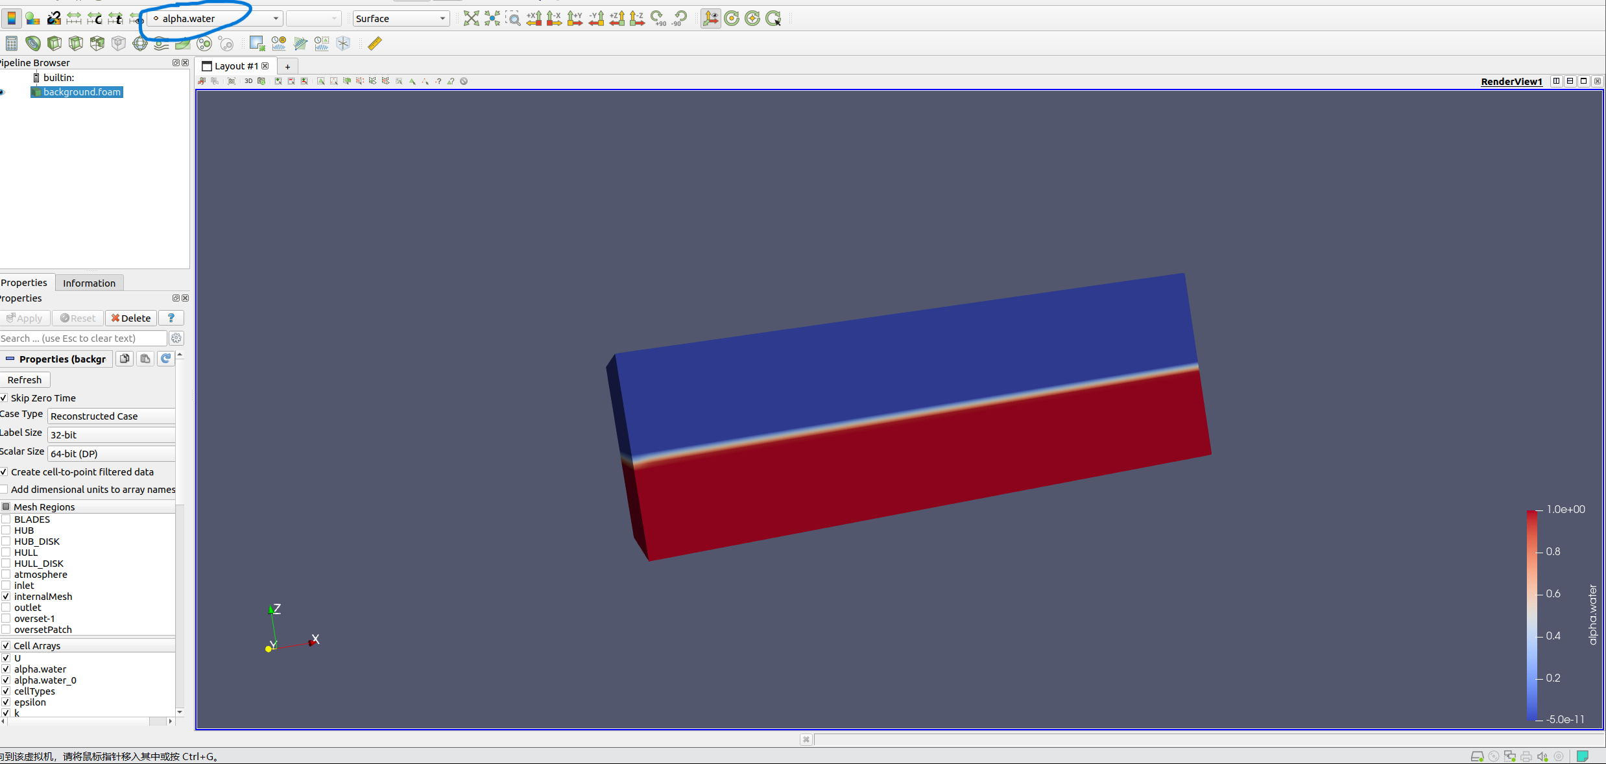1606x764 pixels.
Task: Click the Slice filter icon
Action: (76, 43)
